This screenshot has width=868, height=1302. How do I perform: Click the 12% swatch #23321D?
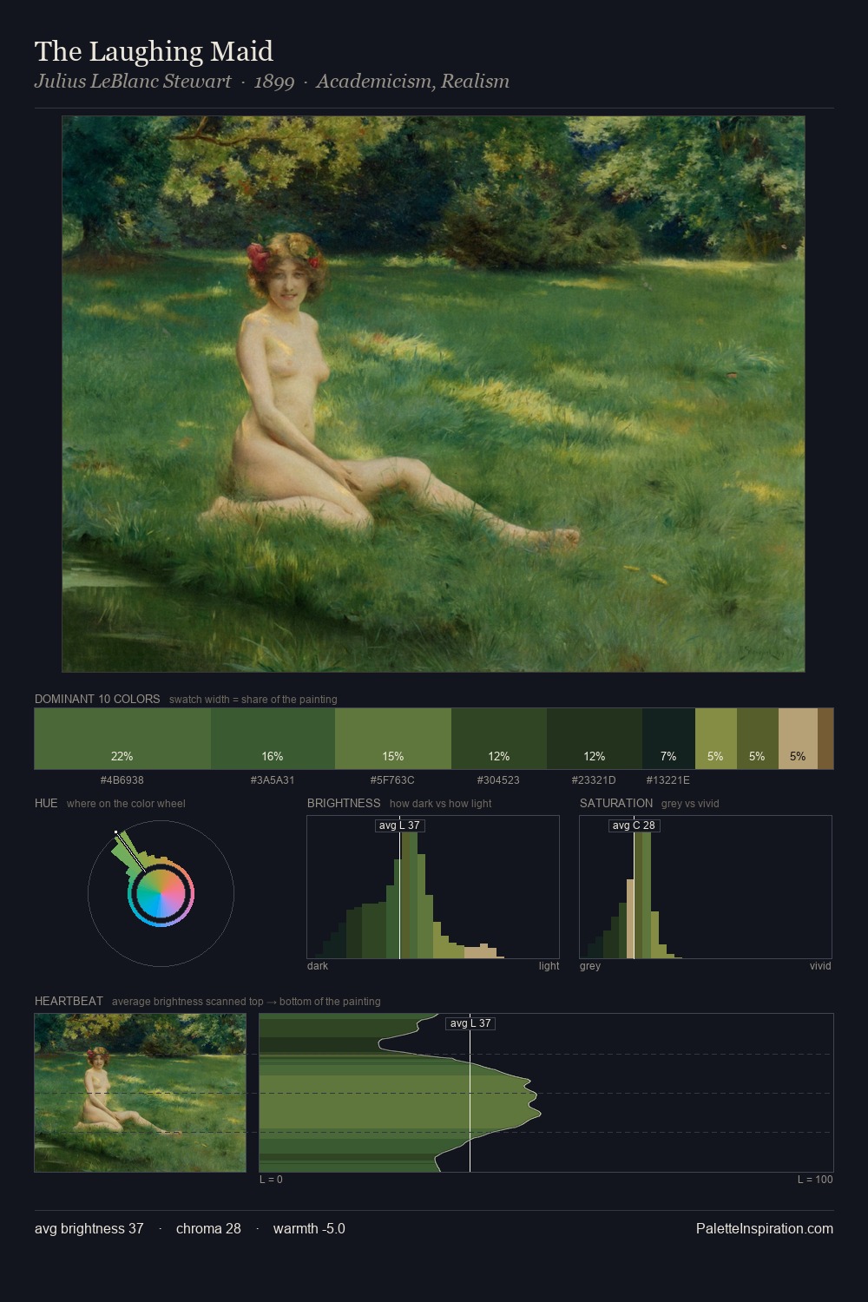click(595, 739)
